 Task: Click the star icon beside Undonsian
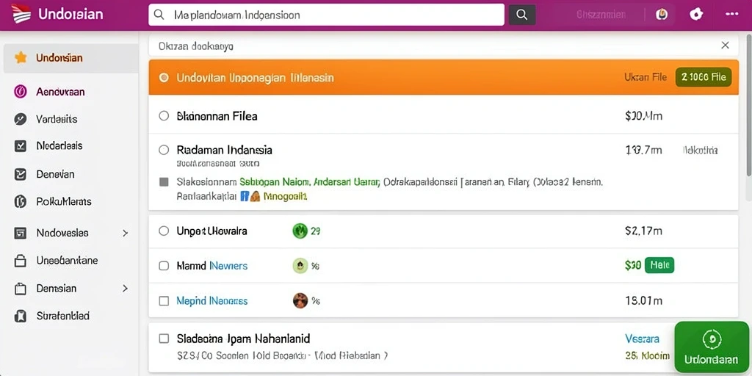[21, 58]
